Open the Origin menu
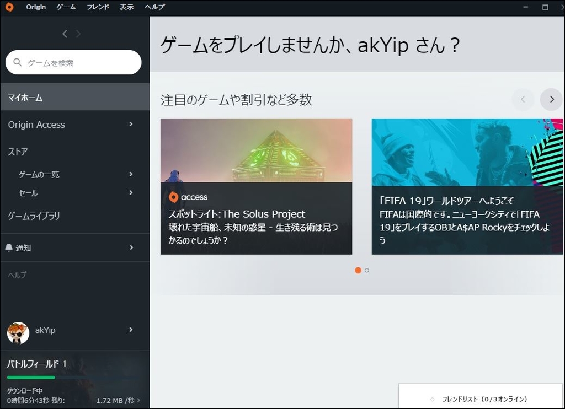Image resolution: width=565 pixels, height=409 pixels. point(36,7)
